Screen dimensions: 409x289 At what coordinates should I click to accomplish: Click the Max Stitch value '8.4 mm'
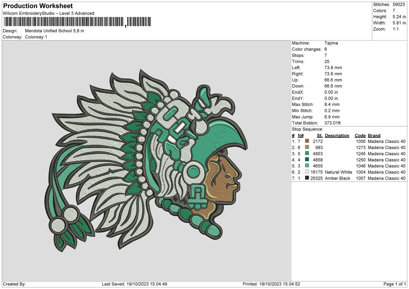332,105
